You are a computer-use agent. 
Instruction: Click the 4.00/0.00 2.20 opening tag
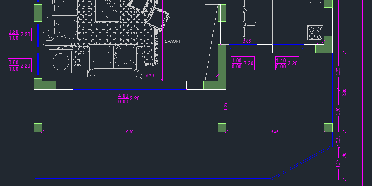tap(129, 98)
